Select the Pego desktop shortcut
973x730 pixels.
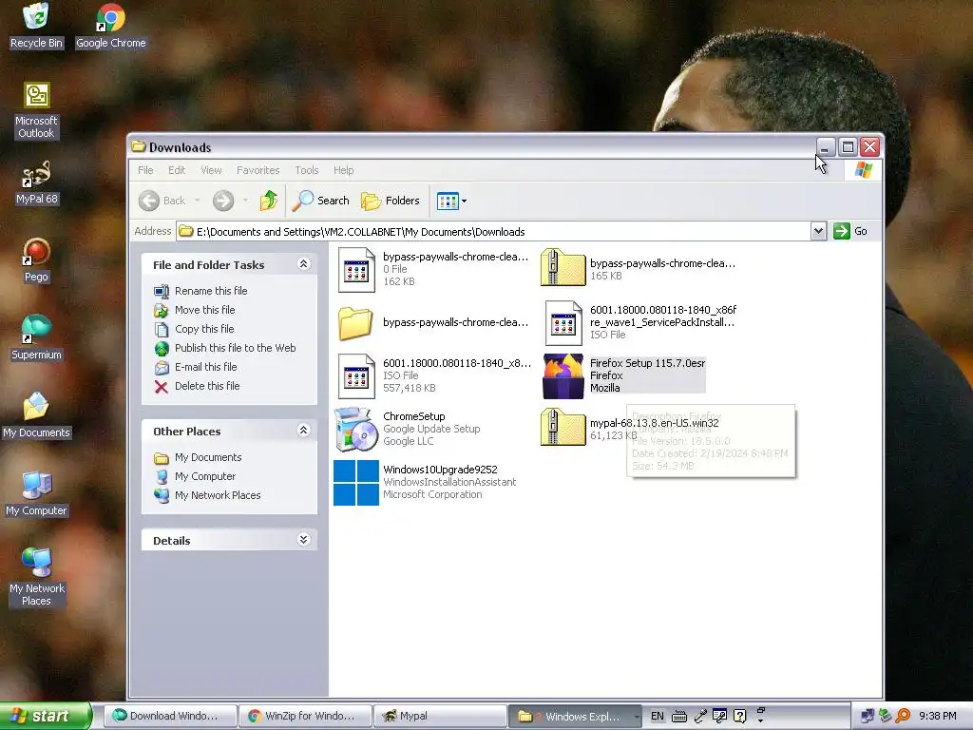[x=36, y=260]
